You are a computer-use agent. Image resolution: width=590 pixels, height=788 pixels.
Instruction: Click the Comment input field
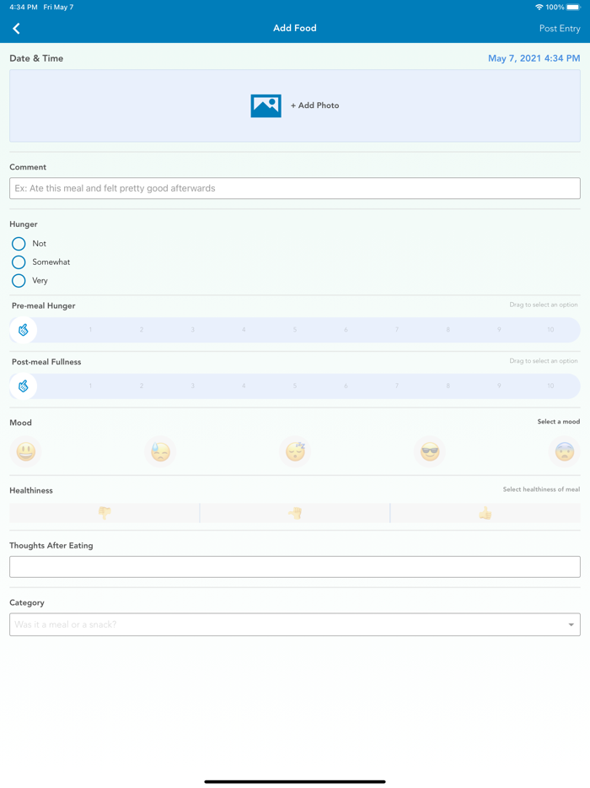pos(295,188)
